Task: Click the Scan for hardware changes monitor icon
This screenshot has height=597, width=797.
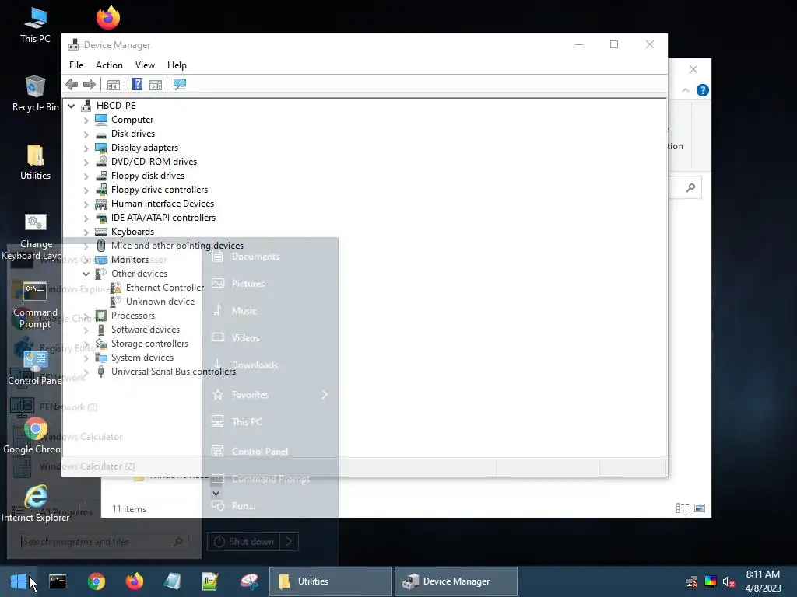Action: click(x=180, y=84)
